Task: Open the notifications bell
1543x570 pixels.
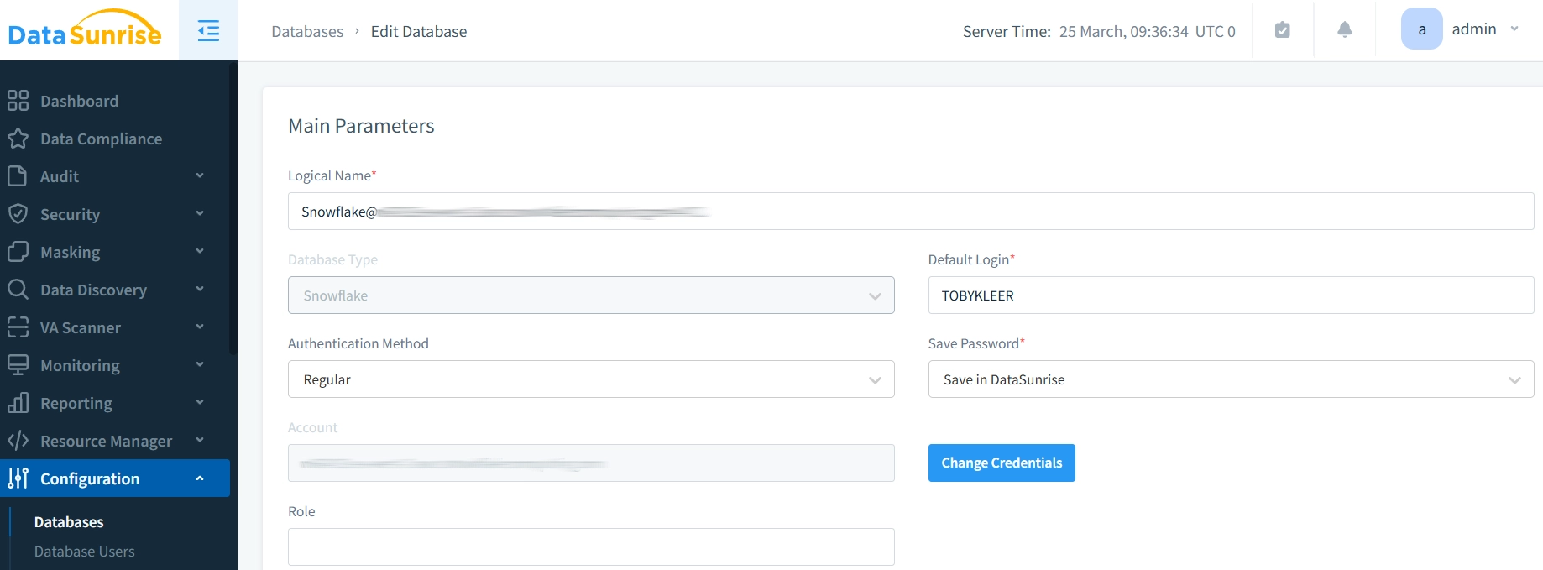Action: click(1344, 30)
